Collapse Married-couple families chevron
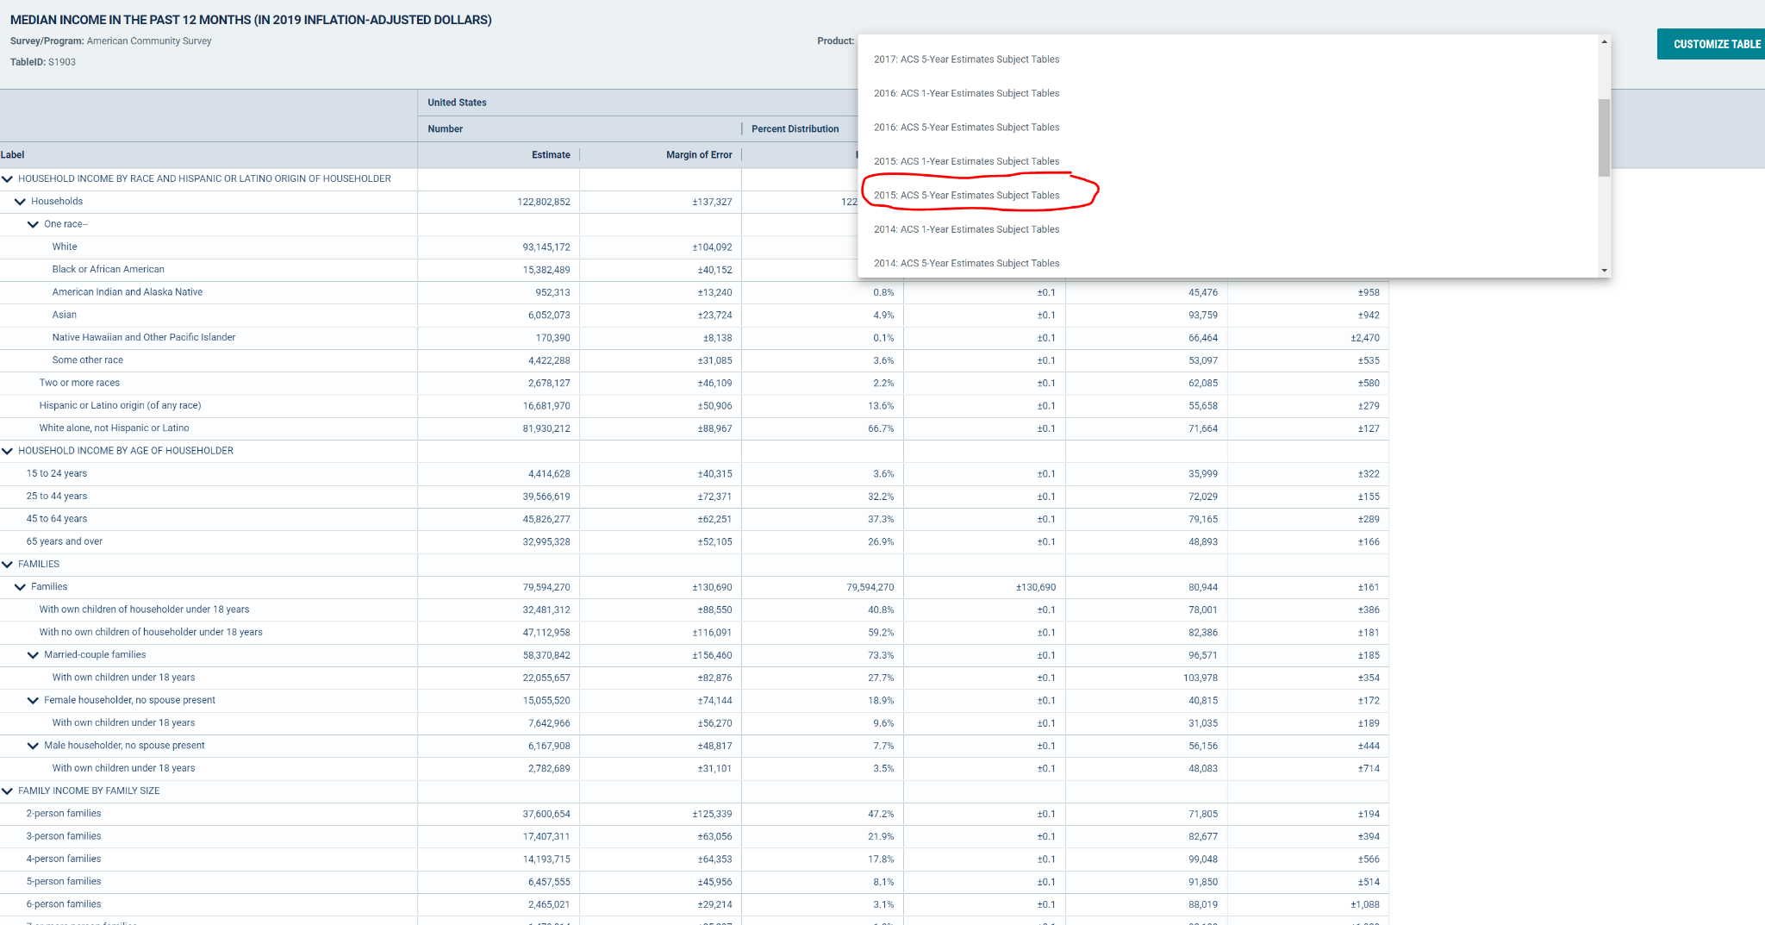This screenshot has height=925, width=1765. coord(33,655)
